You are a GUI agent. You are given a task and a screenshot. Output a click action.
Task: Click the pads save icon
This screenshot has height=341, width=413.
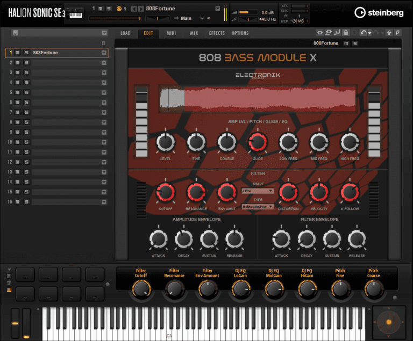(x=9, y=275)
